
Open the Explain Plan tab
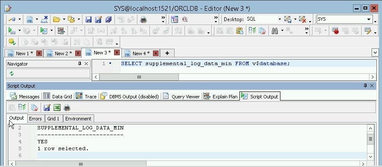pos(220,96)
